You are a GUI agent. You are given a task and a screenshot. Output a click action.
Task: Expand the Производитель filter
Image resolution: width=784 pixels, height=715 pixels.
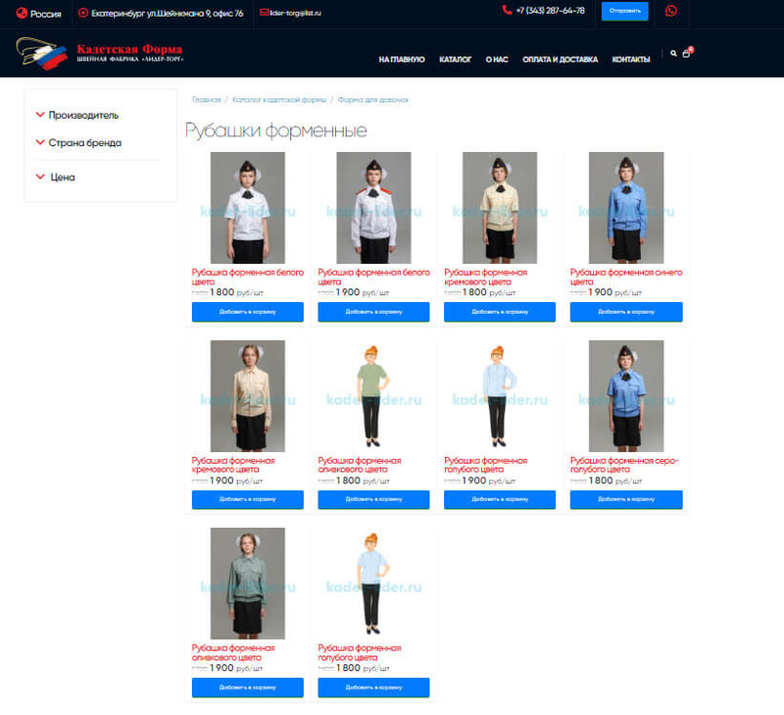click(77, 115)
